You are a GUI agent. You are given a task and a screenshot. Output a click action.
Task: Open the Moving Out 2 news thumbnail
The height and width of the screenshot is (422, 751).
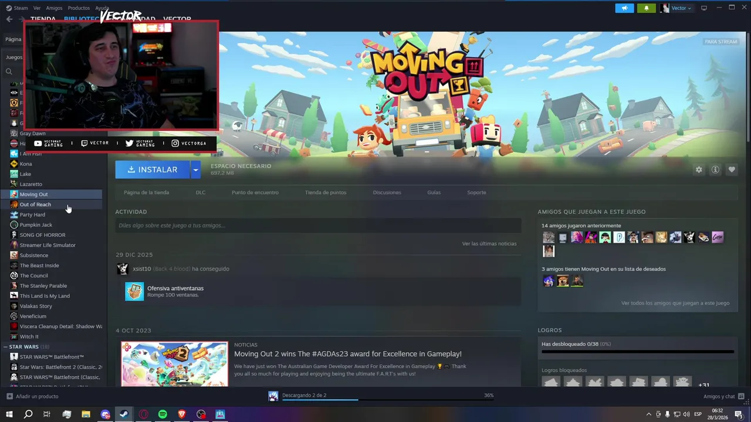pyautogui.click(x=174, y=364)
